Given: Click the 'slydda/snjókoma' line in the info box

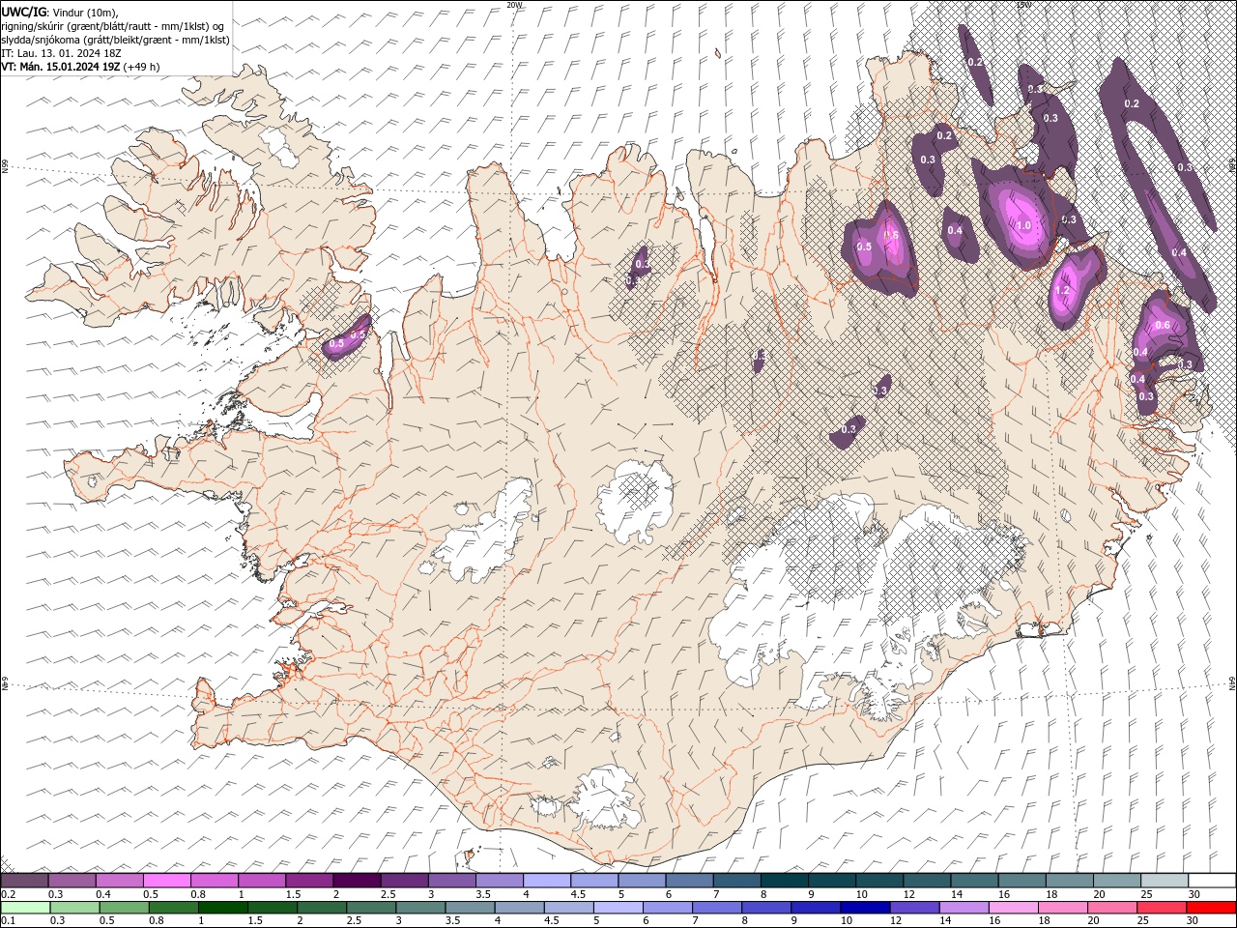Looking at the screenshot, I should (115, 40).
